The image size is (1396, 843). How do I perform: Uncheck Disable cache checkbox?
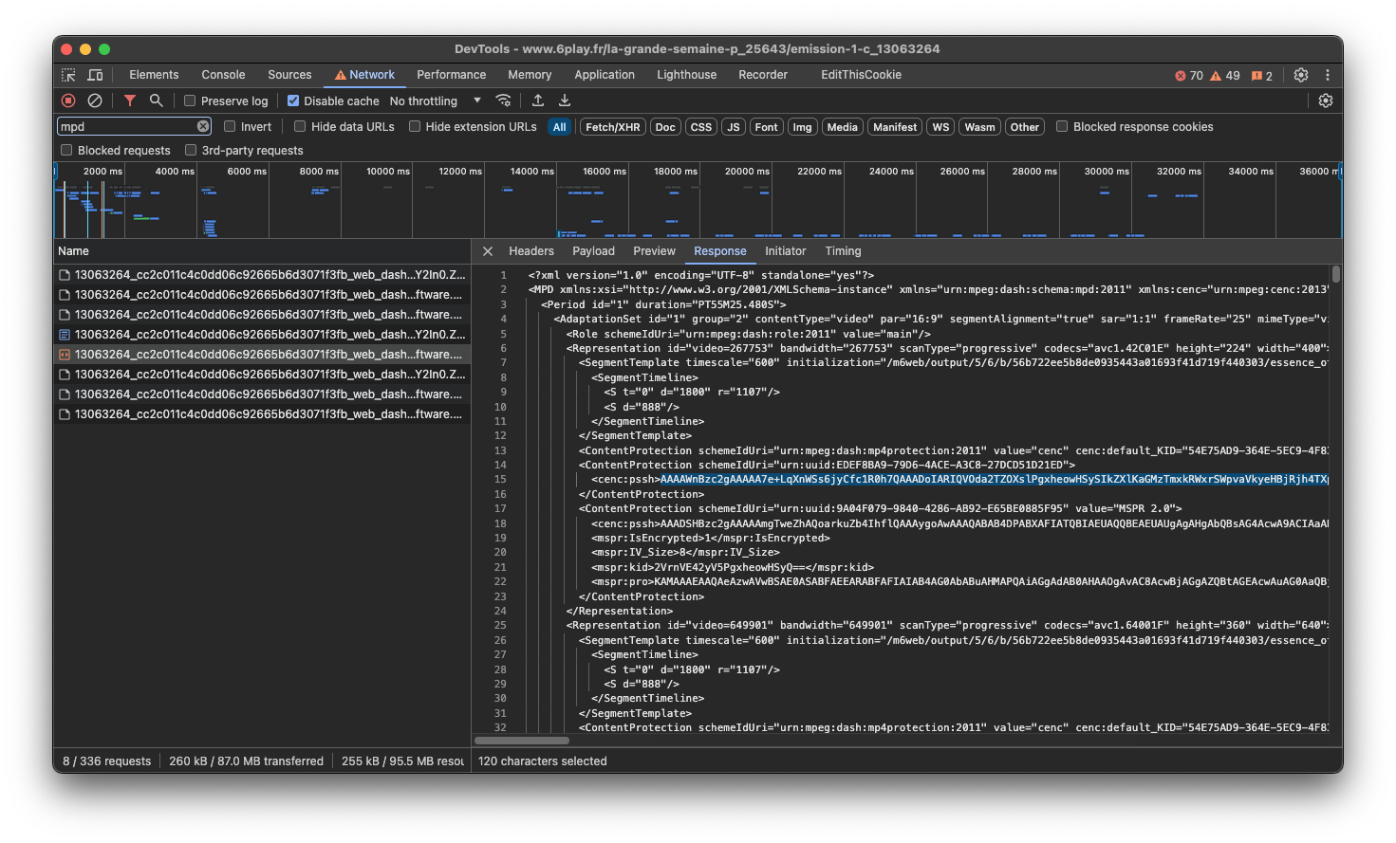click(x=293, y=101)
